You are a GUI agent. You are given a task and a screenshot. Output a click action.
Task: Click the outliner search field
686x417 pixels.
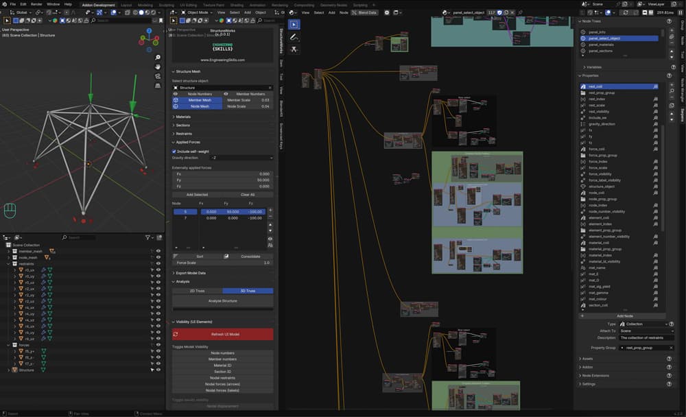[79, 237]
